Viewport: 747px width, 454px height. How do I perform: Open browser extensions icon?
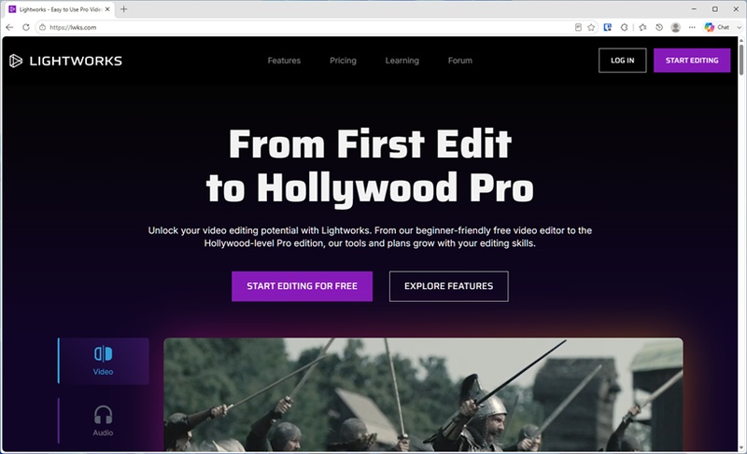point(624,27)
